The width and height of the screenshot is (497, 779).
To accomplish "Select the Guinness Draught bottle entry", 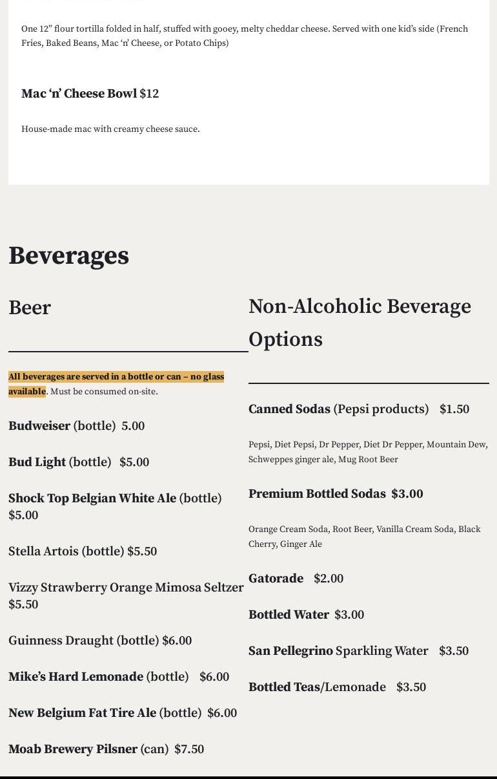I will click(x=100, y=641).
